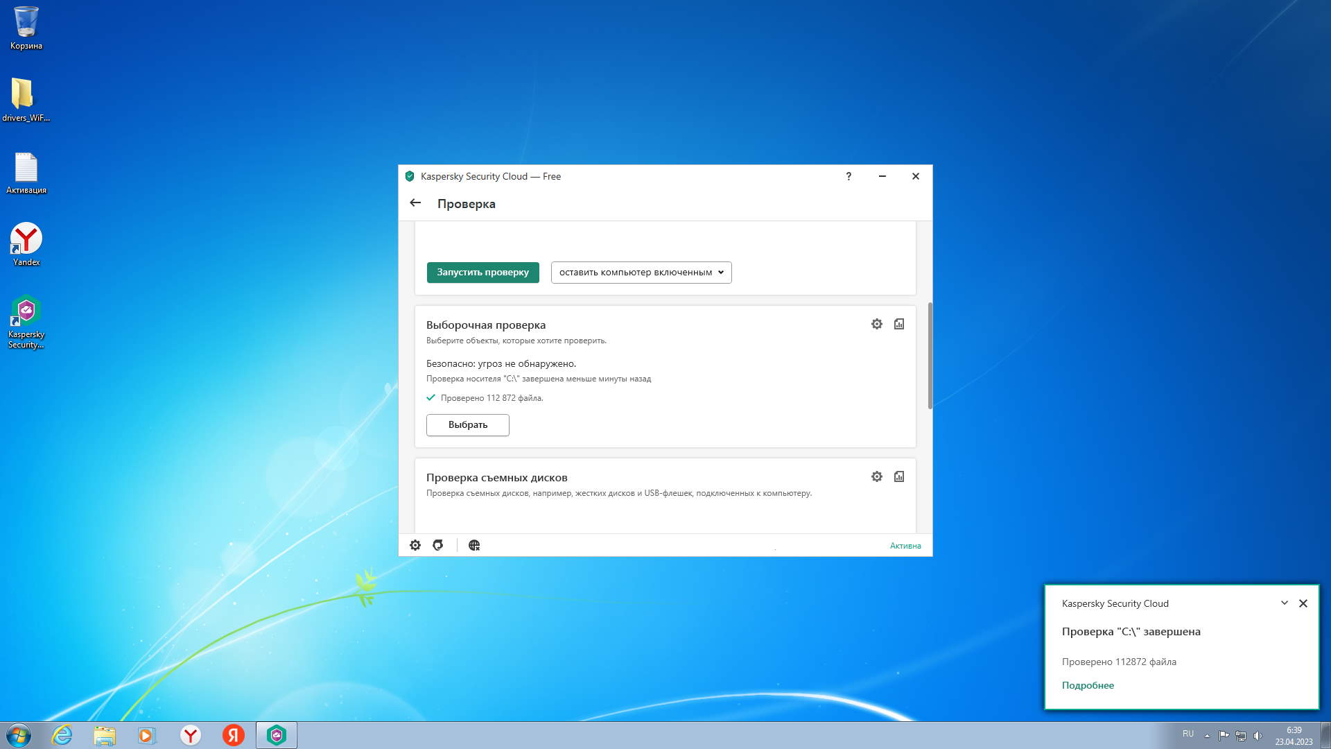Click the support headset icon in bottom bar

point(438,545)
